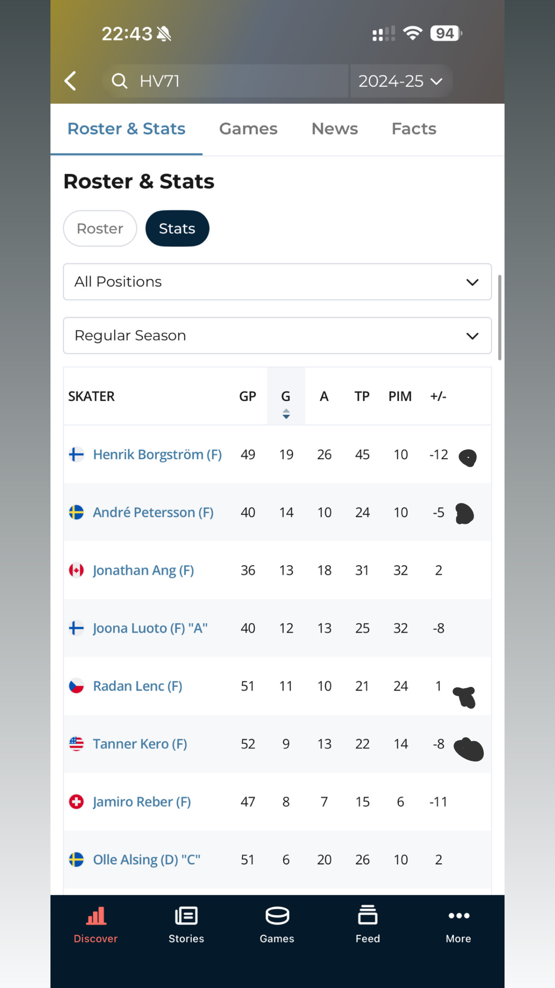This screenshot has width=555, height=988.
Task: Open Jonathan Ang player link
Action: 143,571
